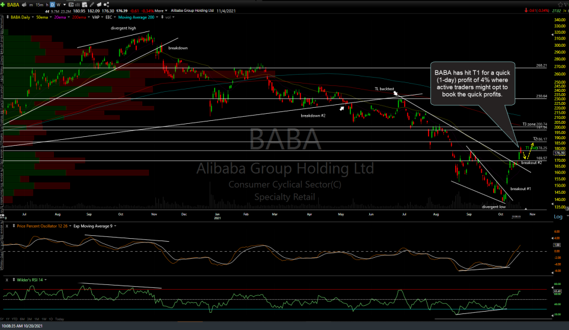Select the Weekly 'W' timeframe
This screenshot has width=569, height=330.
click(x=59, y=5)
